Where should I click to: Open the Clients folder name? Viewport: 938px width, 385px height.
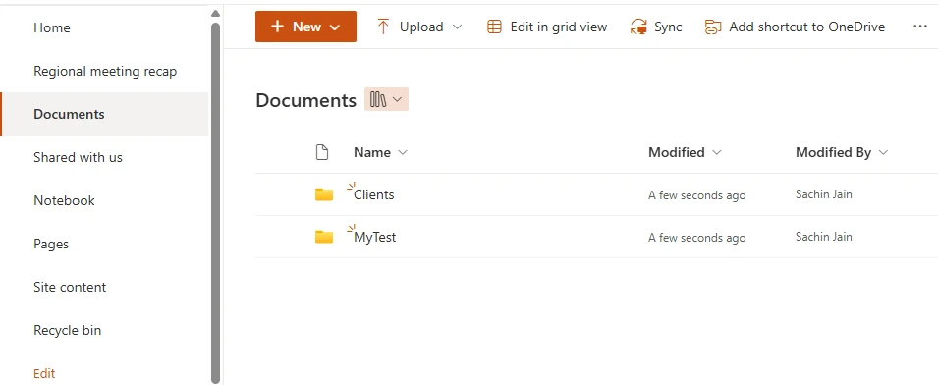coord(374,194)
